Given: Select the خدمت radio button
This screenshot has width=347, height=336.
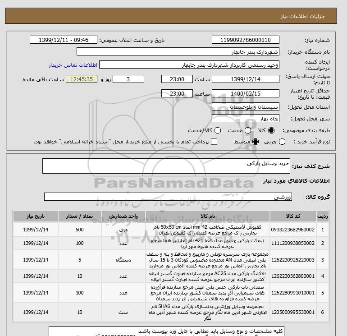Looking at the screenshot, I should coord(248,130).
